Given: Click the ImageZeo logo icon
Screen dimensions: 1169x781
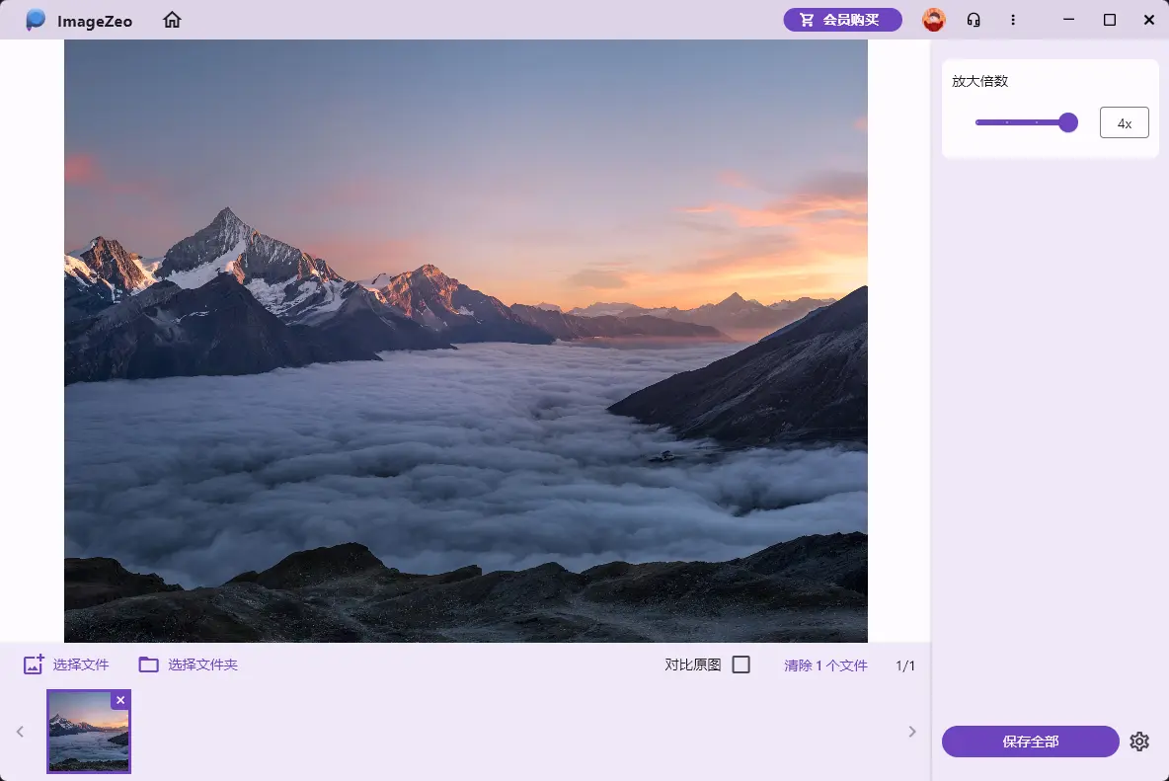Looking at the screenshot, I should (36, 20).
